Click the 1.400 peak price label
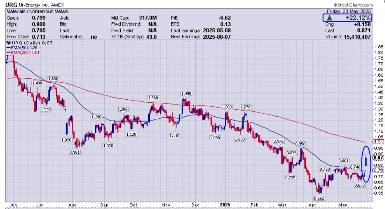Image resolution: width=385 pixels, height=209 pixels. point(186,93)
